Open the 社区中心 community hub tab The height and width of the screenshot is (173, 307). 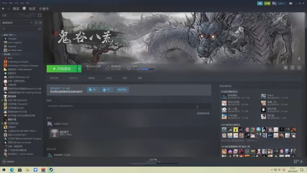click(x=73, y=78)
